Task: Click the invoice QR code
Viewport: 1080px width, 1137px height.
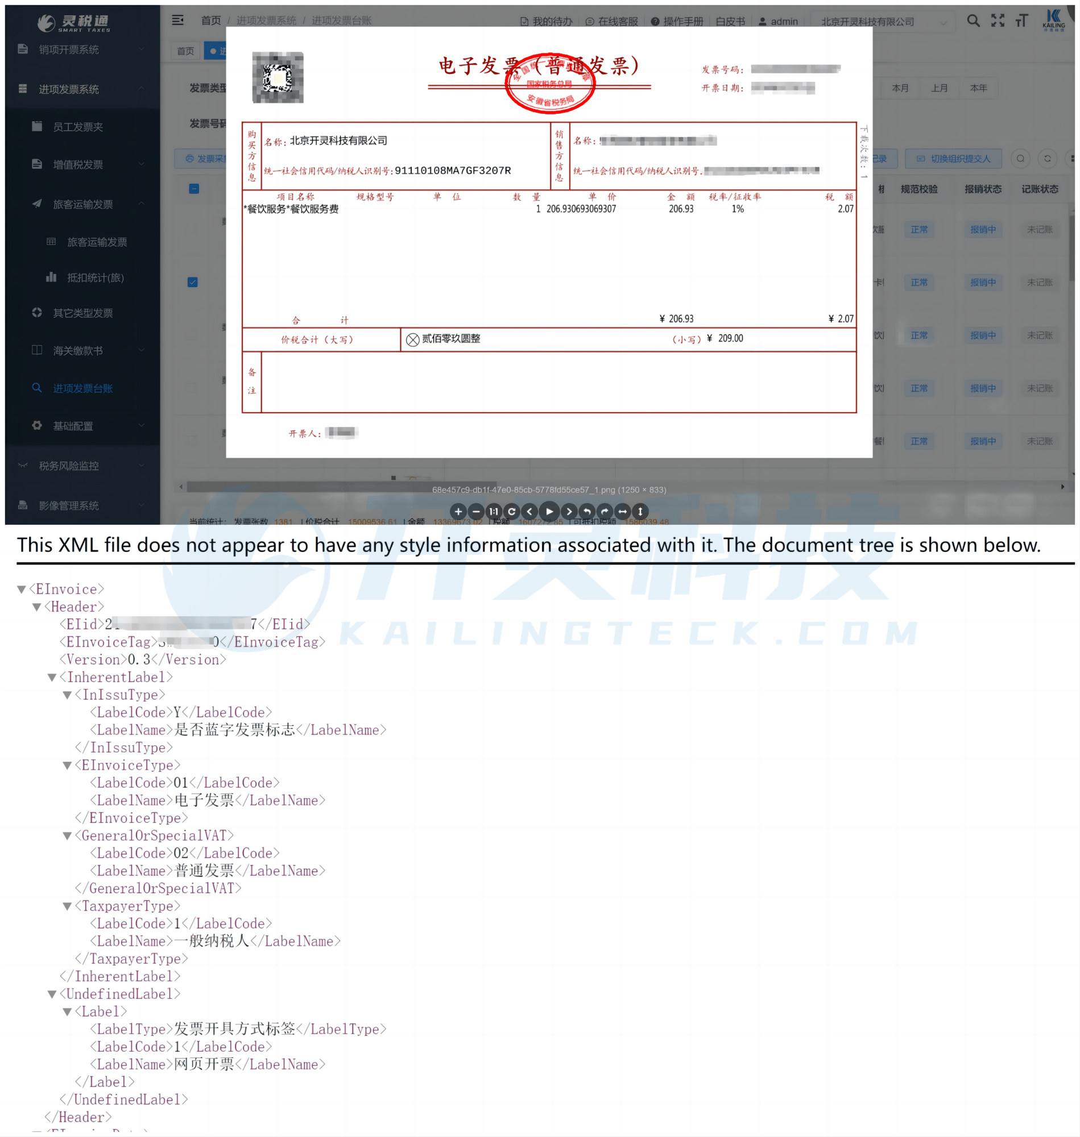Action: point(278,77)
